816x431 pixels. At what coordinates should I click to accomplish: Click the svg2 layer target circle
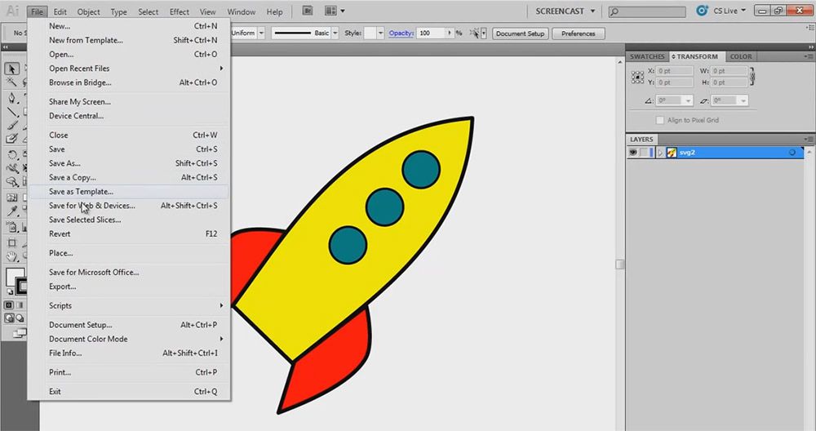click(792, 153)
